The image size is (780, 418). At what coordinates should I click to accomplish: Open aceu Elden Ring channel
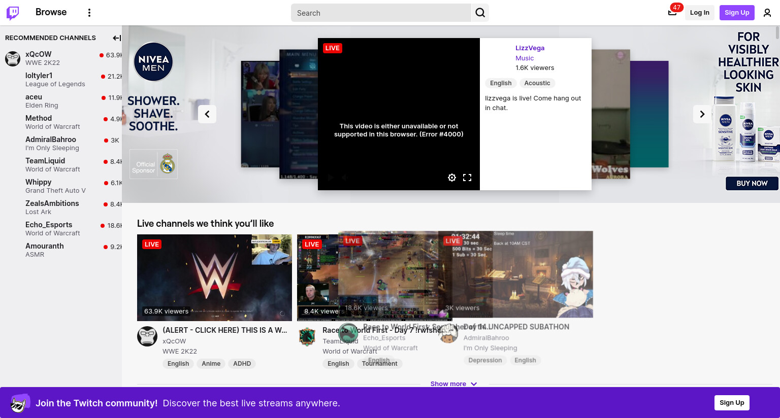[x=61, y=101]
